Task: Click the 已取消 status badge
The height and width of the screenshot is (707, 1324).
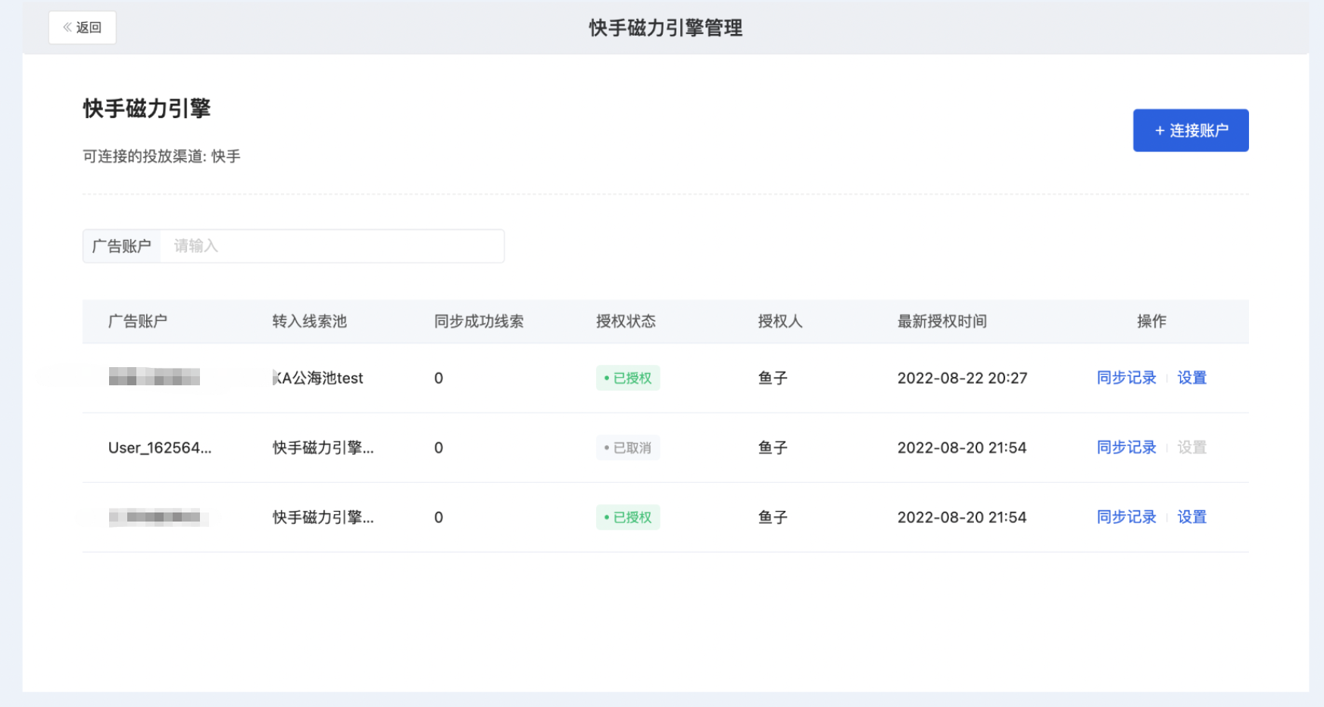Action: tap(628, 447)
